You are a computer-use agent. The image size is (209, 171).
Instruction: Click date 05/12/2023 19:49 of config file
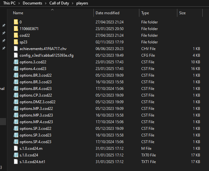coord(110,55)
